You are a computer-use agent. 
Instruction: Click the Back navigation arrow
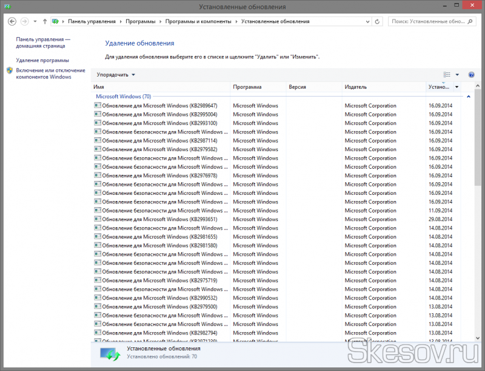(13, 21)
